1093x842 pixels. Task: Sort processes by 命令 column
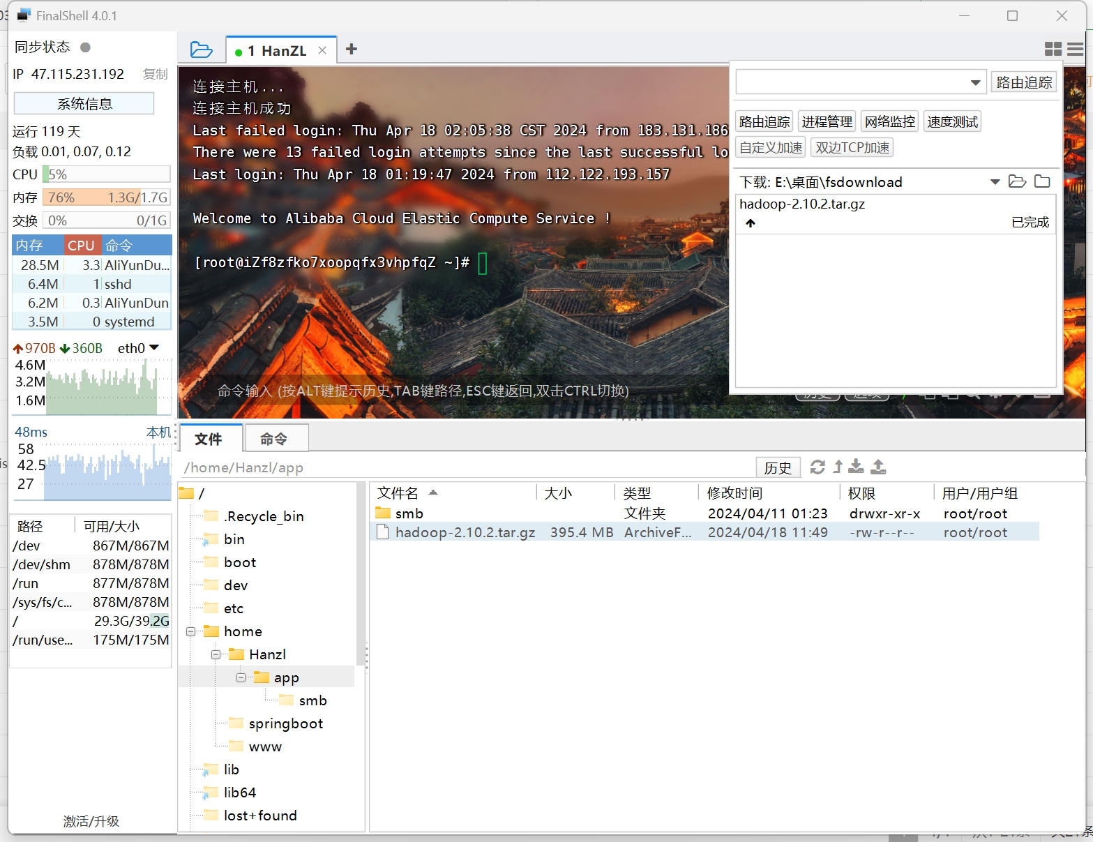136,246
